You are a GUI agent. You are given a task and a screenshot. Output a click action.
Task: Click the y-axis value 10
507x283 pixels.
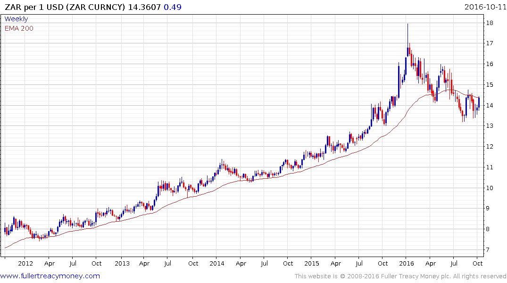(x=489, y=188)
